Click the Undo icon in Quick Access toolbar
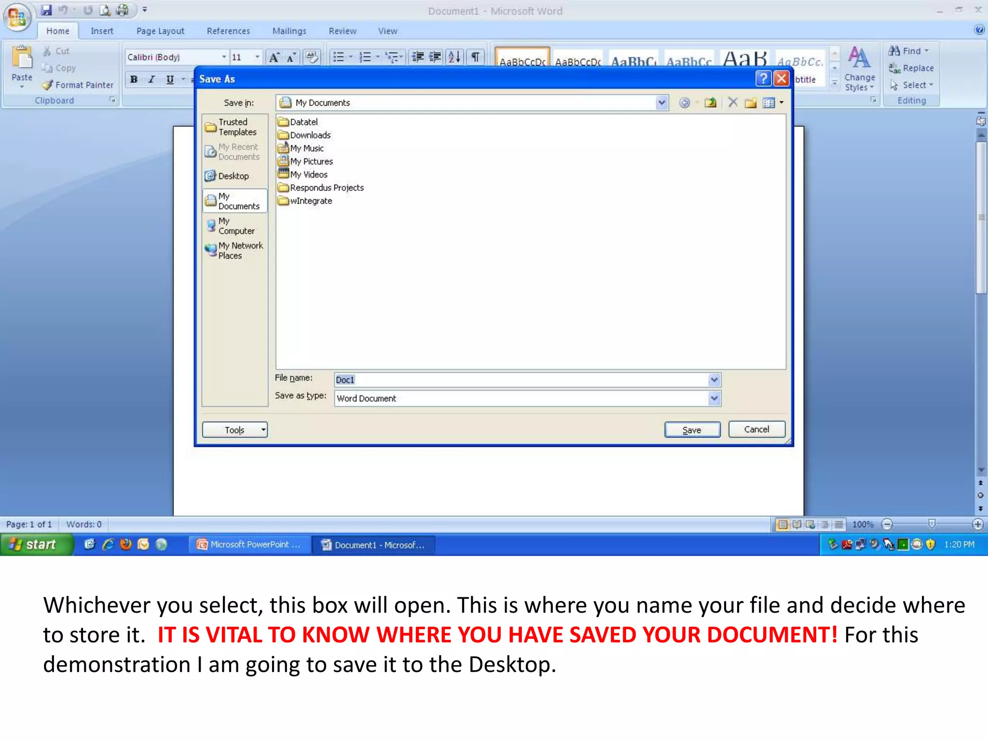 coord(62,10)
